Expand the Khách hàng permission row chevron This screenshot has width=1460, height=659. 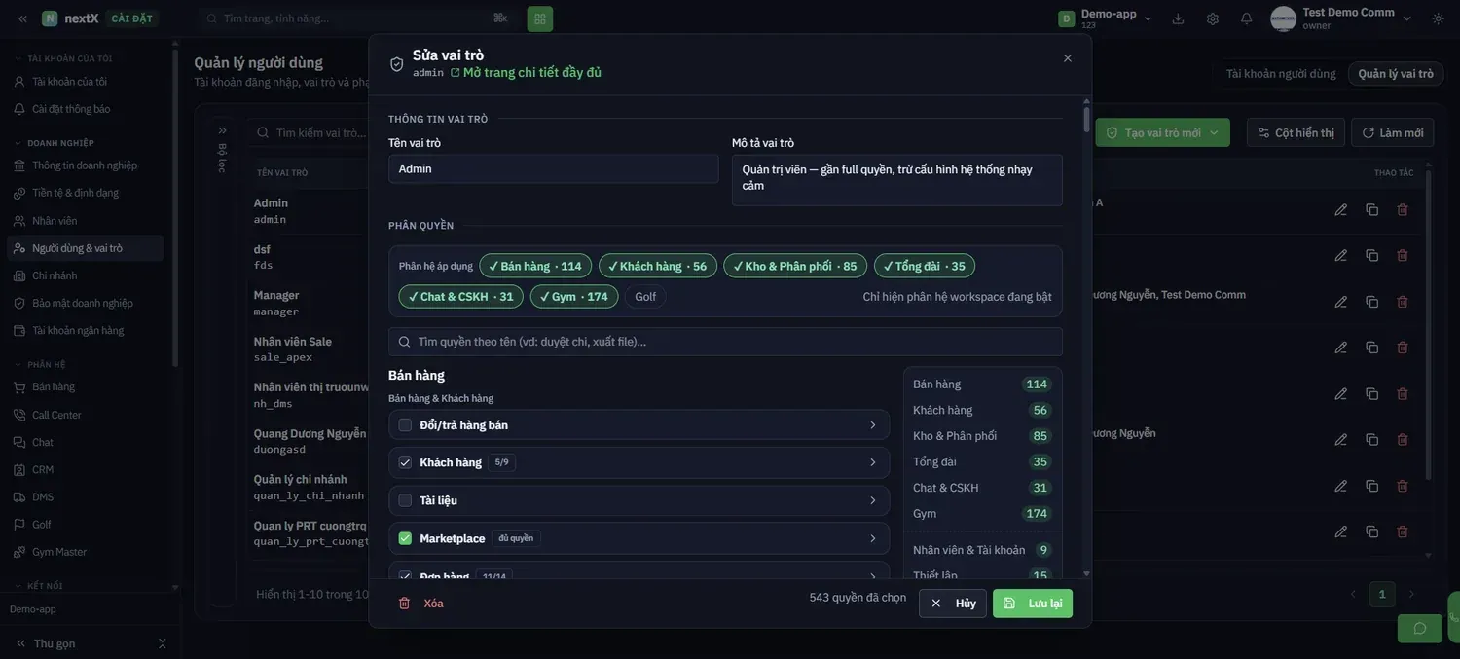[x=872, y=462]
